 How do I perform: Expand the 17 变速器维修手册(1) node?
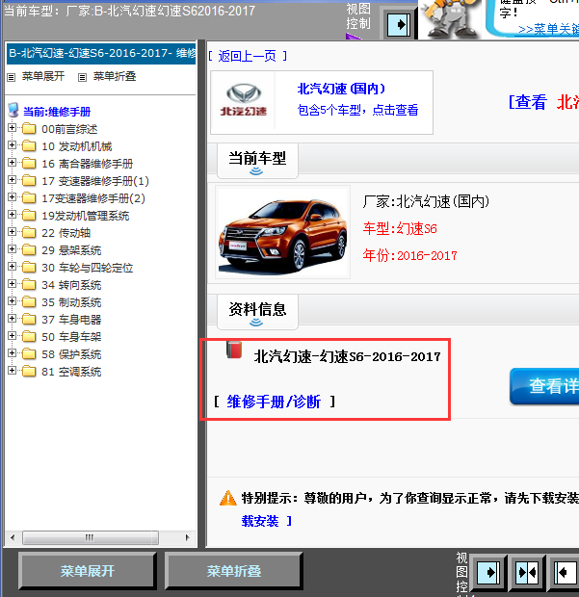[x=12, y=180]
